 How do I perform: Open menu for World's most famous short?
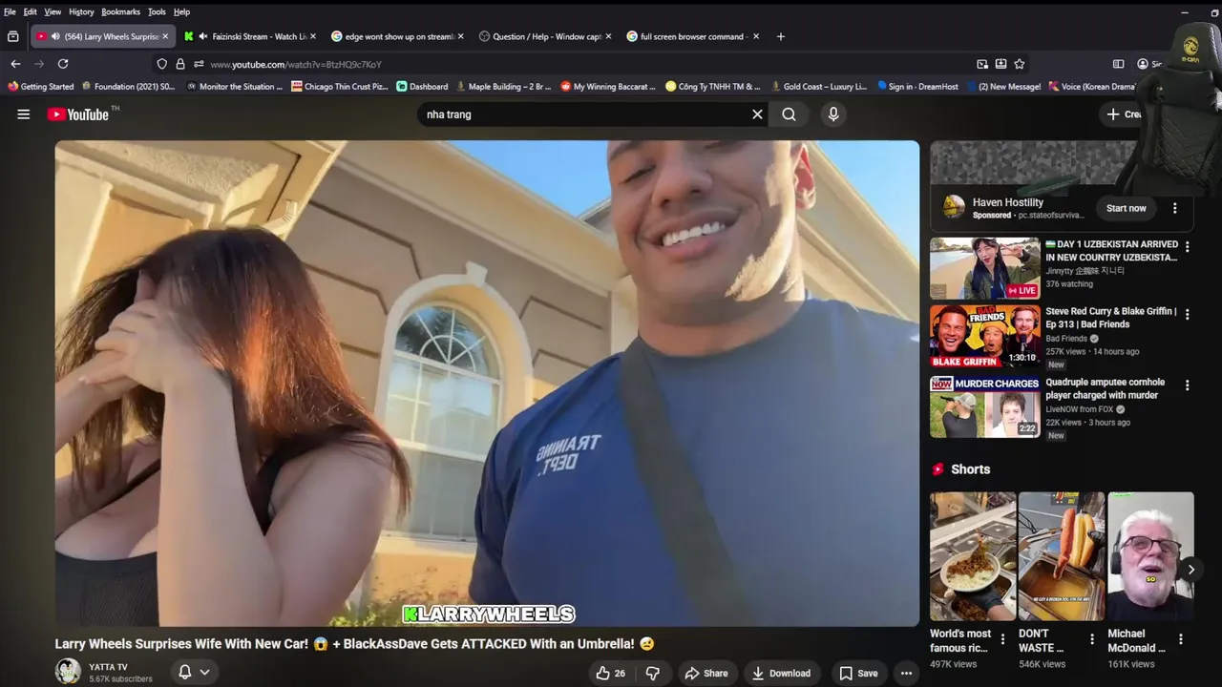1002,639
